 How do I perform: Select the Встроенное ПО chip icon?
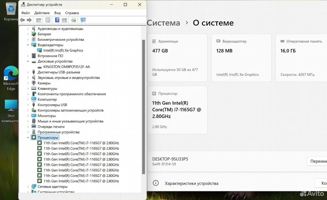pyautogui.click(x=34, y=56)
